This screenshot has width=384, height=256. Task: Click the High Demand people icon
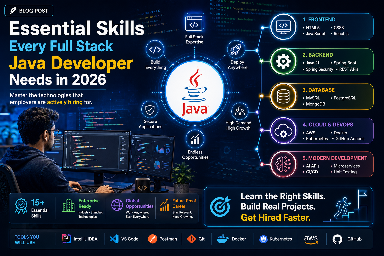[240, 111]
